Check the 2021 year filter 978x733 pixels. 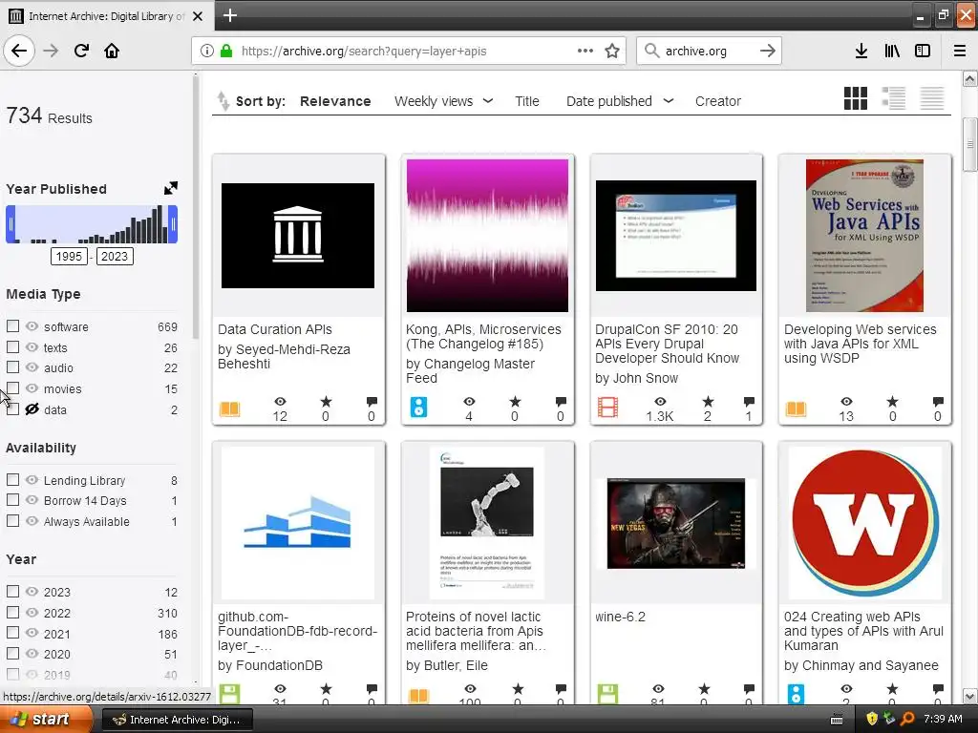(12, 633)
